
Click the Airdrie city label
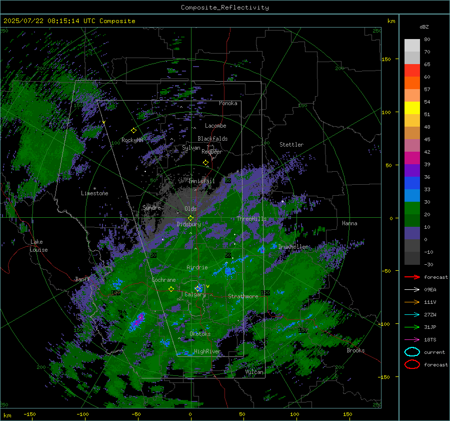(x=197, y=267)
